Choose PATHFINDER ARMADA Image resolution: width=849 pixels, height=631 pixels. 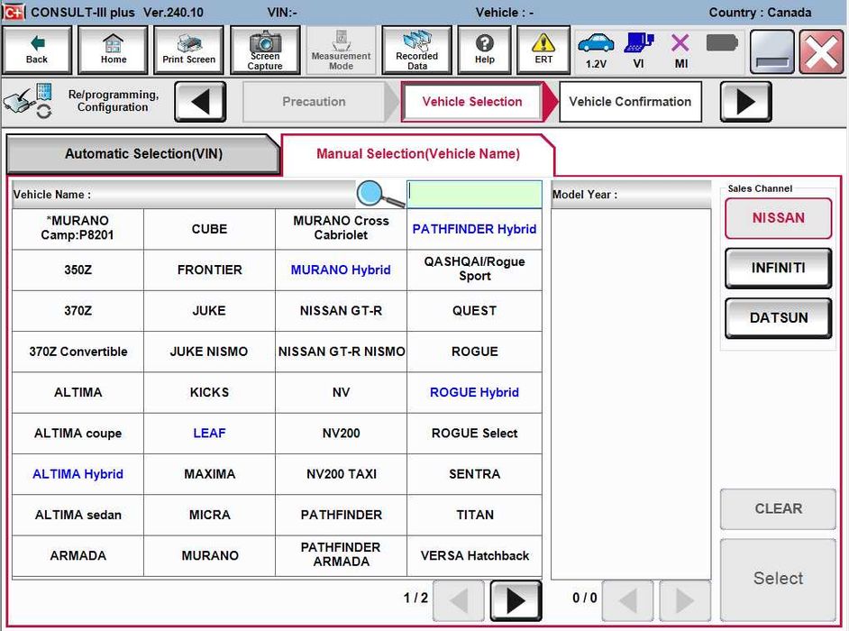(x=341, y=555)
